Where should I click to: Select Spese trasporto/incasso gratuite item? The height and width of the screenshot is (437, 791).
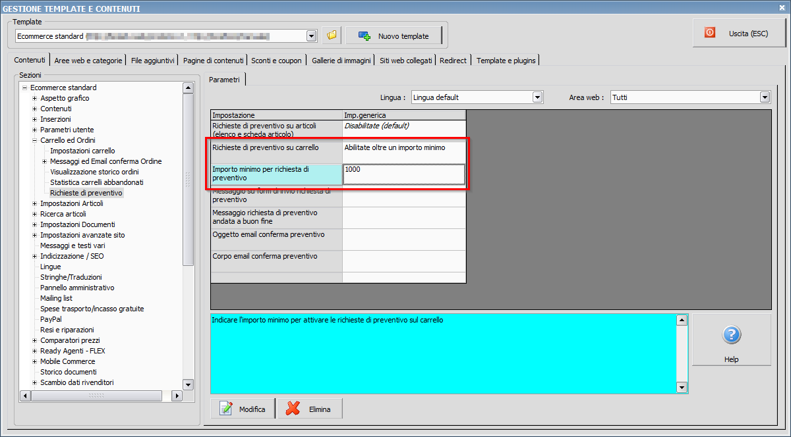click(92, 309)
